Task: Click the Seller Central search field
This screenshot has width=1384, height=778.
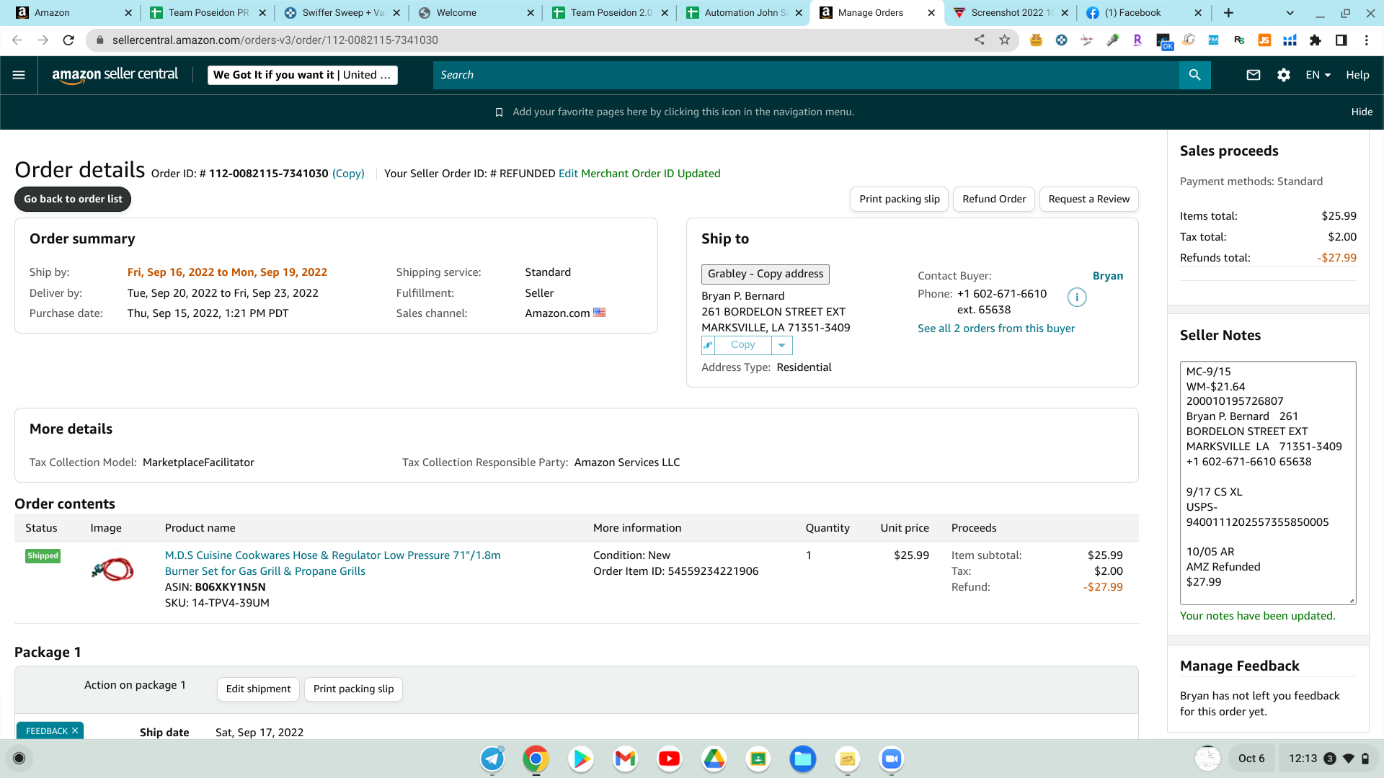Action: tap(806, 75)
